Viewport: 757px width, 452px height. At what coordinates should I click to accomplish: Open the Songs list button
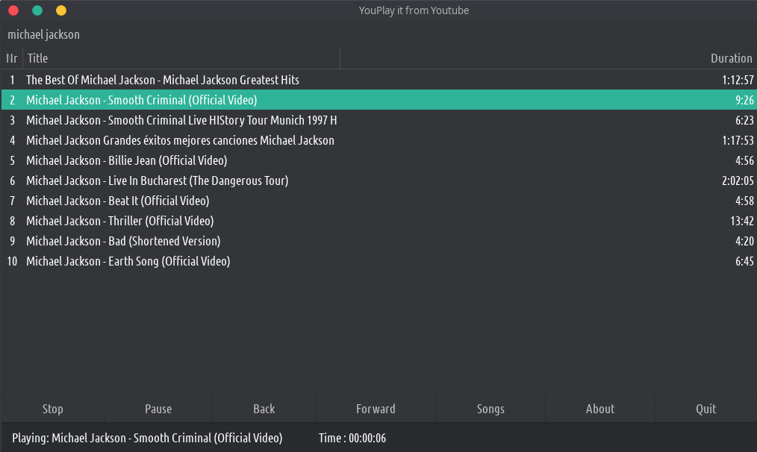[x=490, y=409]
